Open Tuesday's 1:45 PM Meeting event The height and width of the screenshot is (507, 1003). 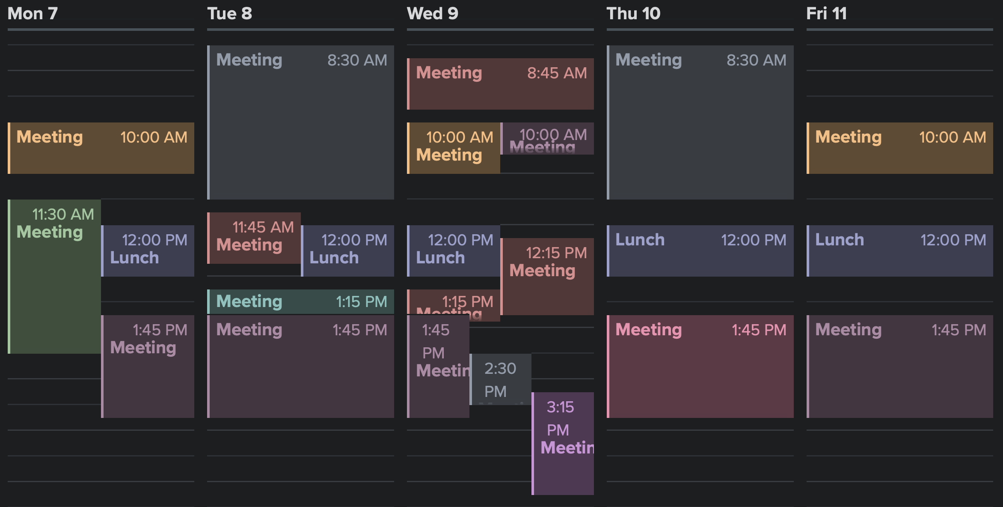(300, 367)
